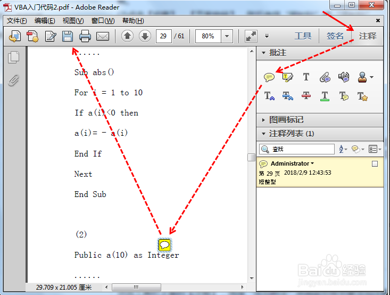Open the 编辑(E) menu
390x295 pixels.
click(x=45, y=21)
